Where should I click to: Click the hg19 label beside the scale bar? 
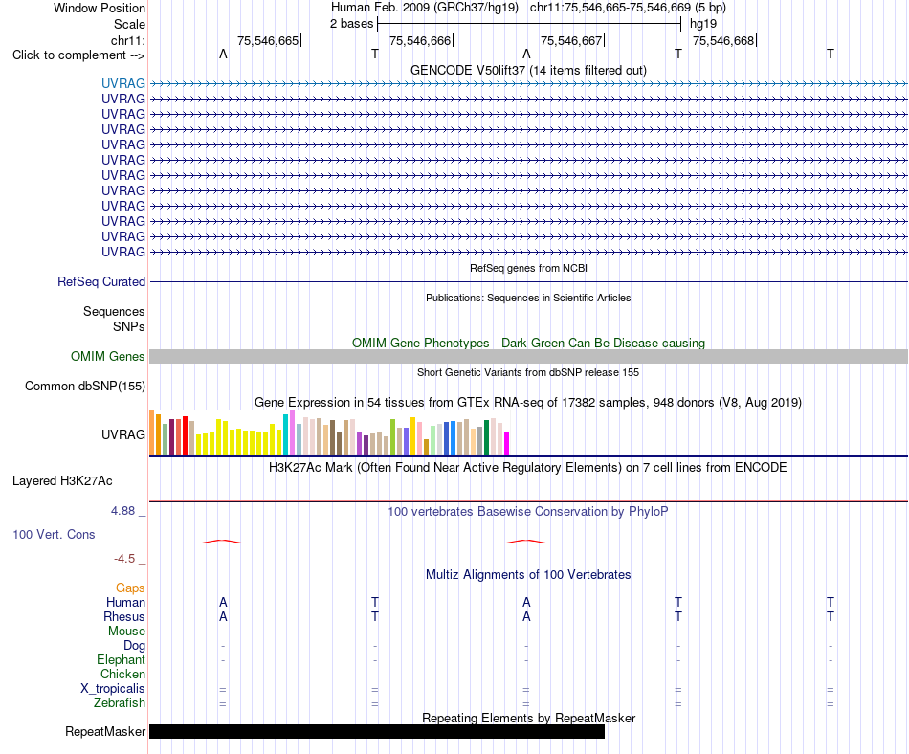point(703,24)
